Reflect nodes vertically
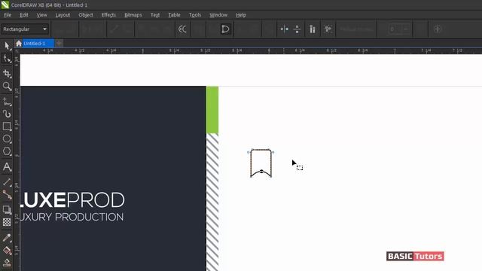This screenshot has width=482, height=271. coord(297,29)
